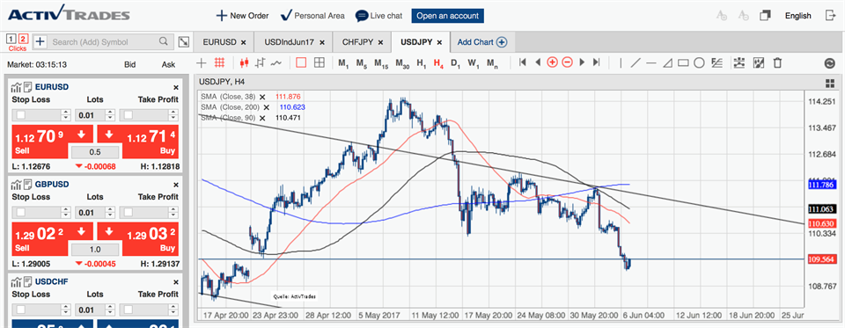Enable GBPUSD Take Profit checkbox

(x=129, y=213)
